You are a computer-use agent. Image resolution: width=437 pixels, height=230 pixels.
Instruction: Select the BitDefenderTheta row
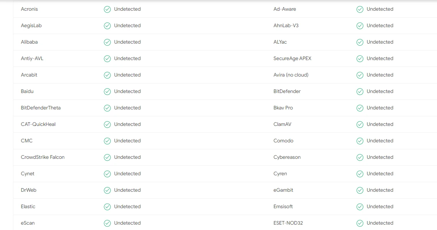point(41,108)
